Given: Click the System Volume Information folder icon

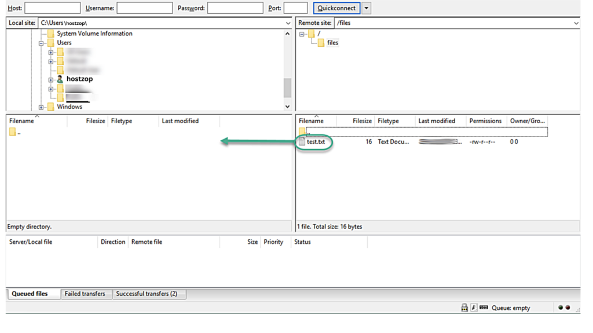Looking at the screenshot, I should (x=51, y=34).
